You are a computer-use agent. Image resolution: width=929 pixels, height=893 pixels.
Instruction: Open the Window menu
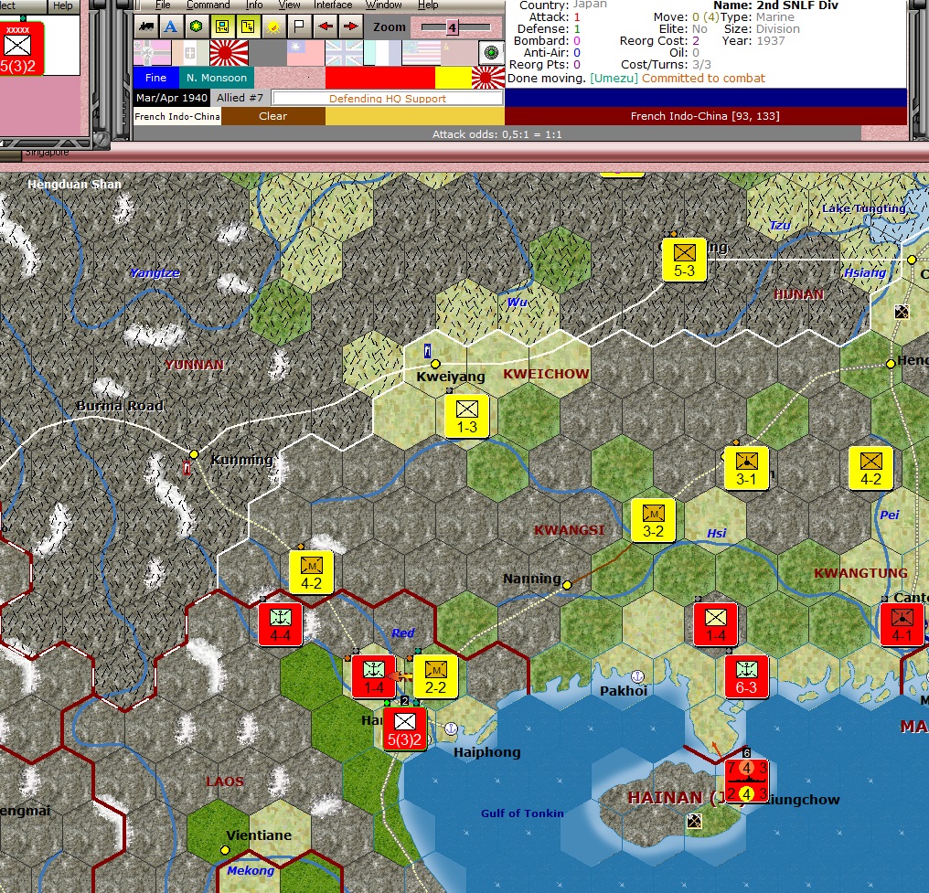point(383,5)
